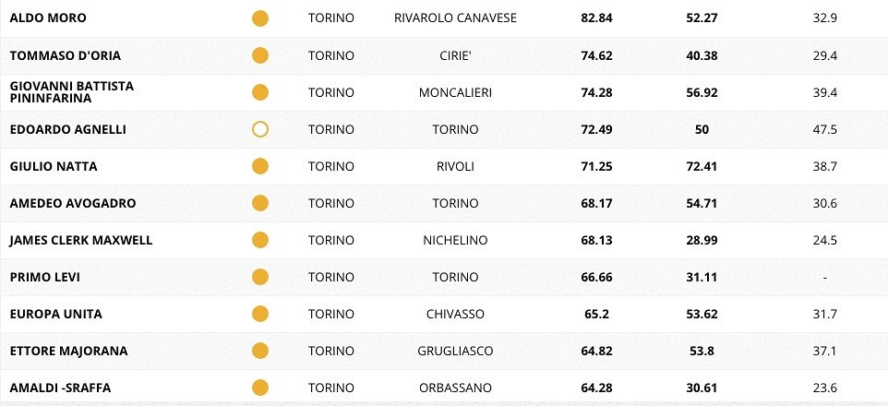Open the ALDO MORO school name
The width and height of the screenshot is (888, 406).
coord(47,18)
